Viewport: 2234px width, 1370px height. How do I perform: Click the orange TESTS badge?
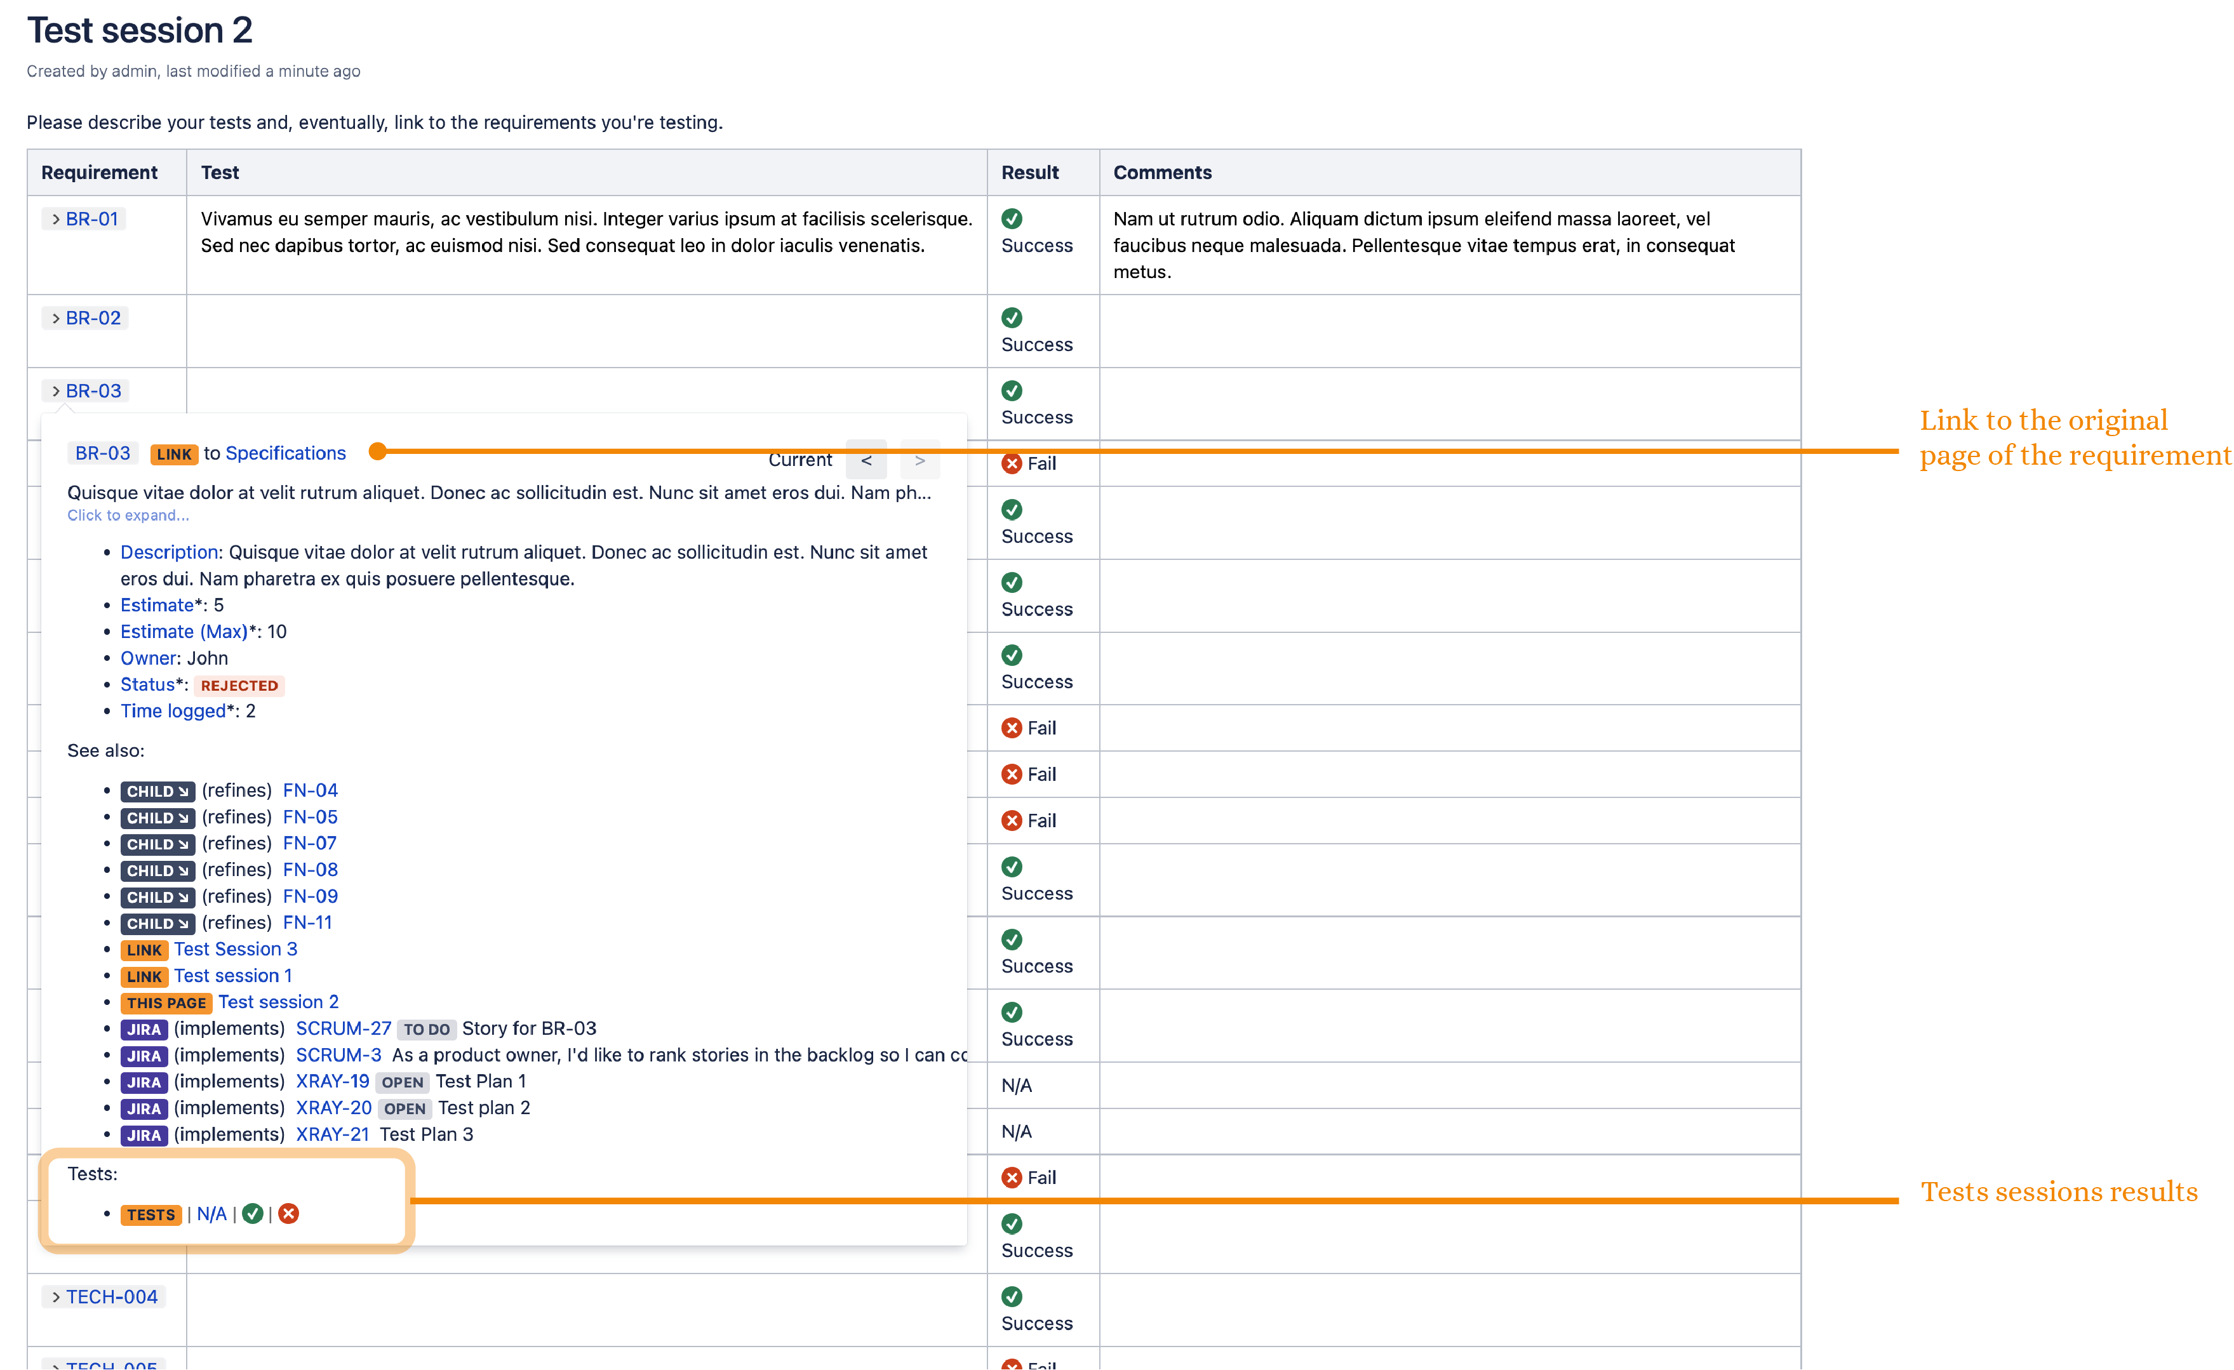(x=150, y=1215)
